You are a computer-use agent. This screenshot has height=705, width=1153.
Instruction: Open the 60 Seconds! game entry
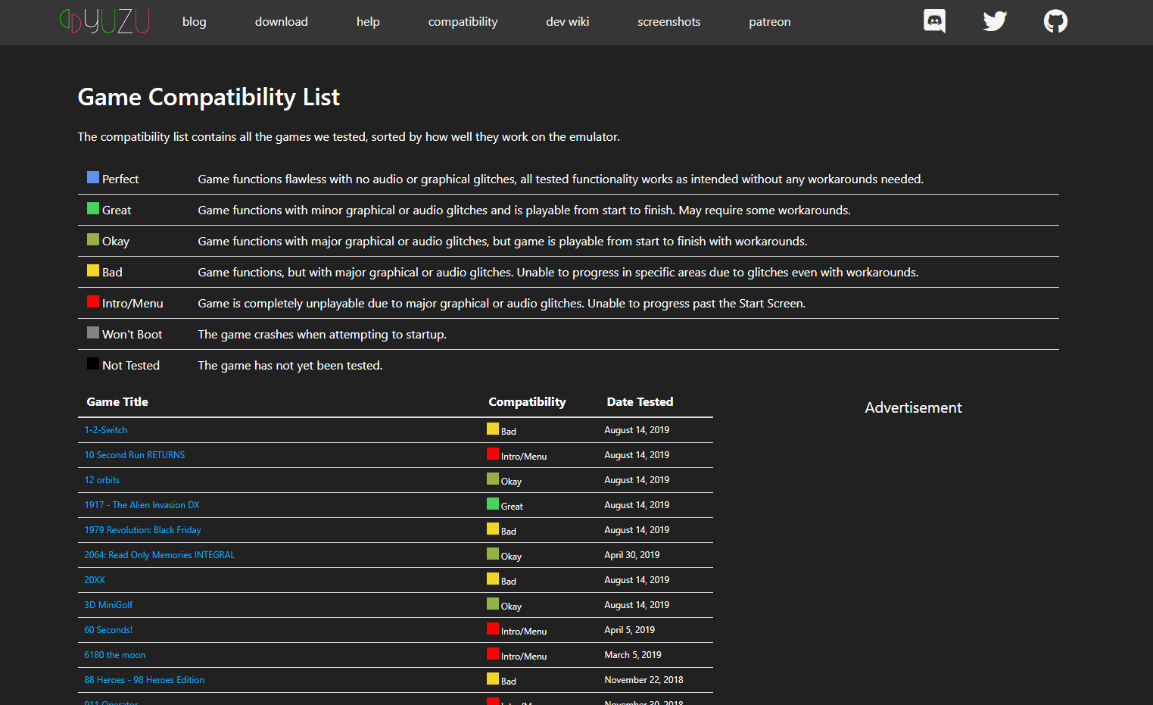[x=108, y=630]
